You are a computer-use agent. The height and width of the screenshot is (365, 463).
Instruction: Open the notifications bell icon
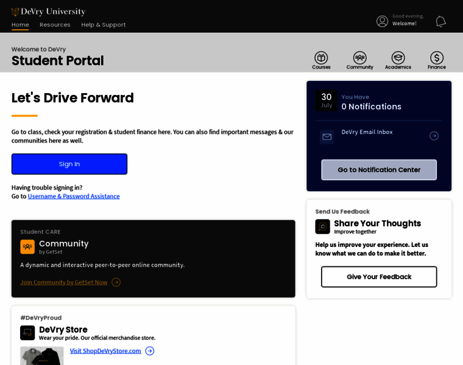(440, 21)
